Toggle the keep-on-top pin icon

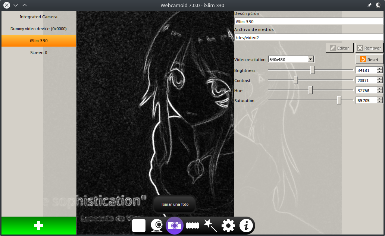tap(369, 5)
